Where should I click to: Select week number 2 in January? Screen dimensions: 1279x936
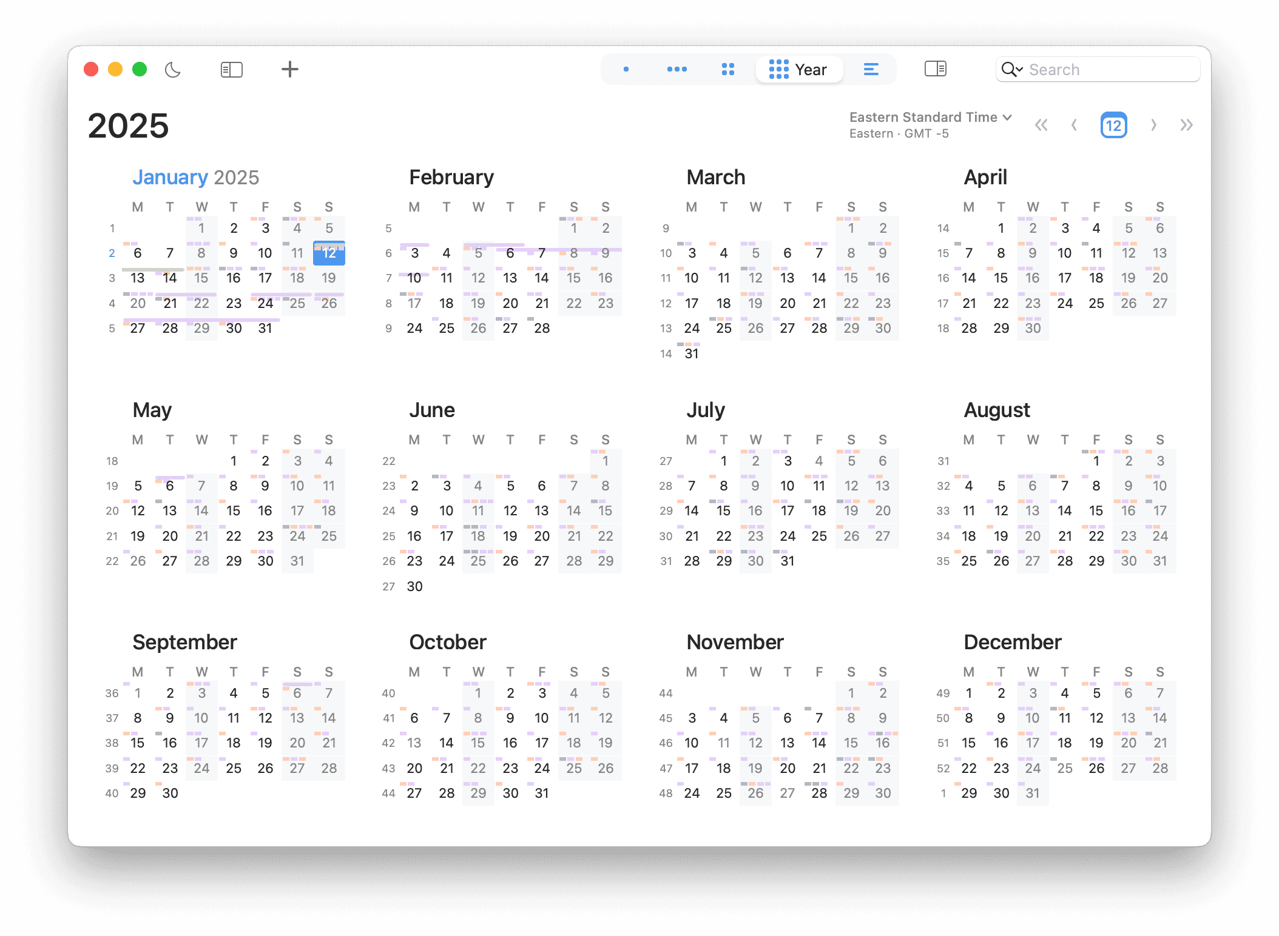pyautogui.click(x=112, y=253)
